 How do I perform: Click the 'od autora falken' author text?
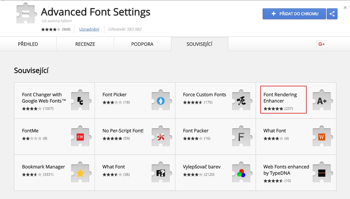57,21
